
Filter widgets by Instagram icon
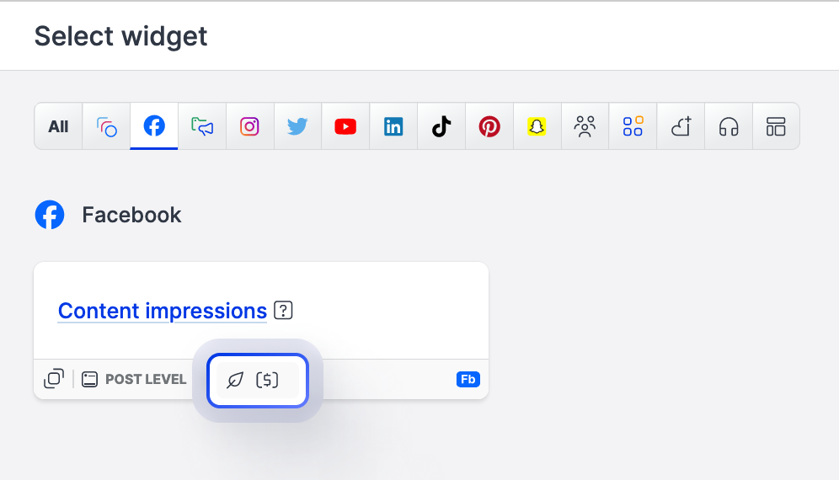coord(249,126)
